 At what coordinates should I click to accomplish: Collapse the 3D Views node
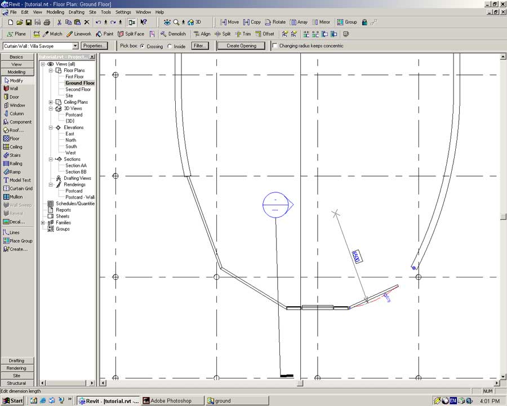(x=51, y=108)
